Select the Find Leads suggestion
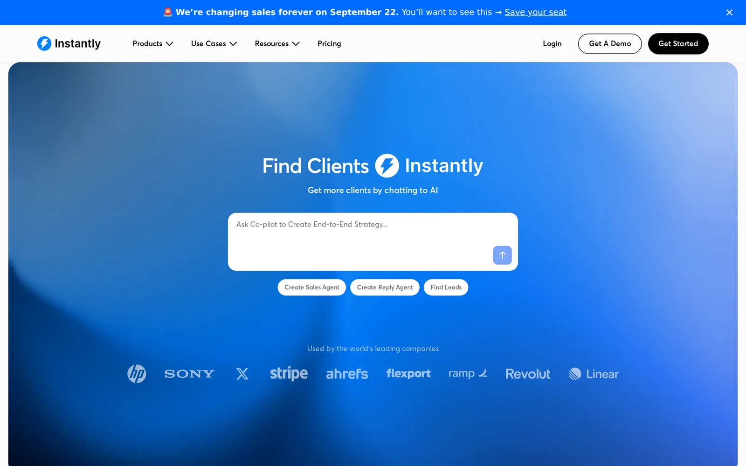The height and width of the screenshot is (466, 746). tap(446, 288)
